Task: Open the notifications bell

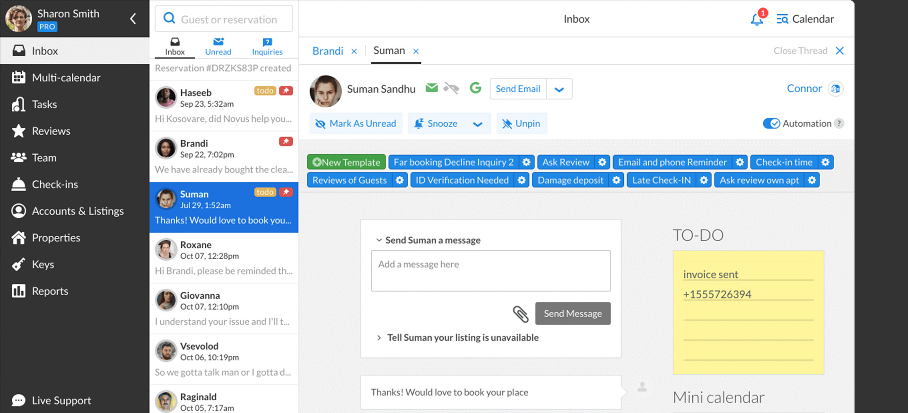Action: [x=757, y=19]
